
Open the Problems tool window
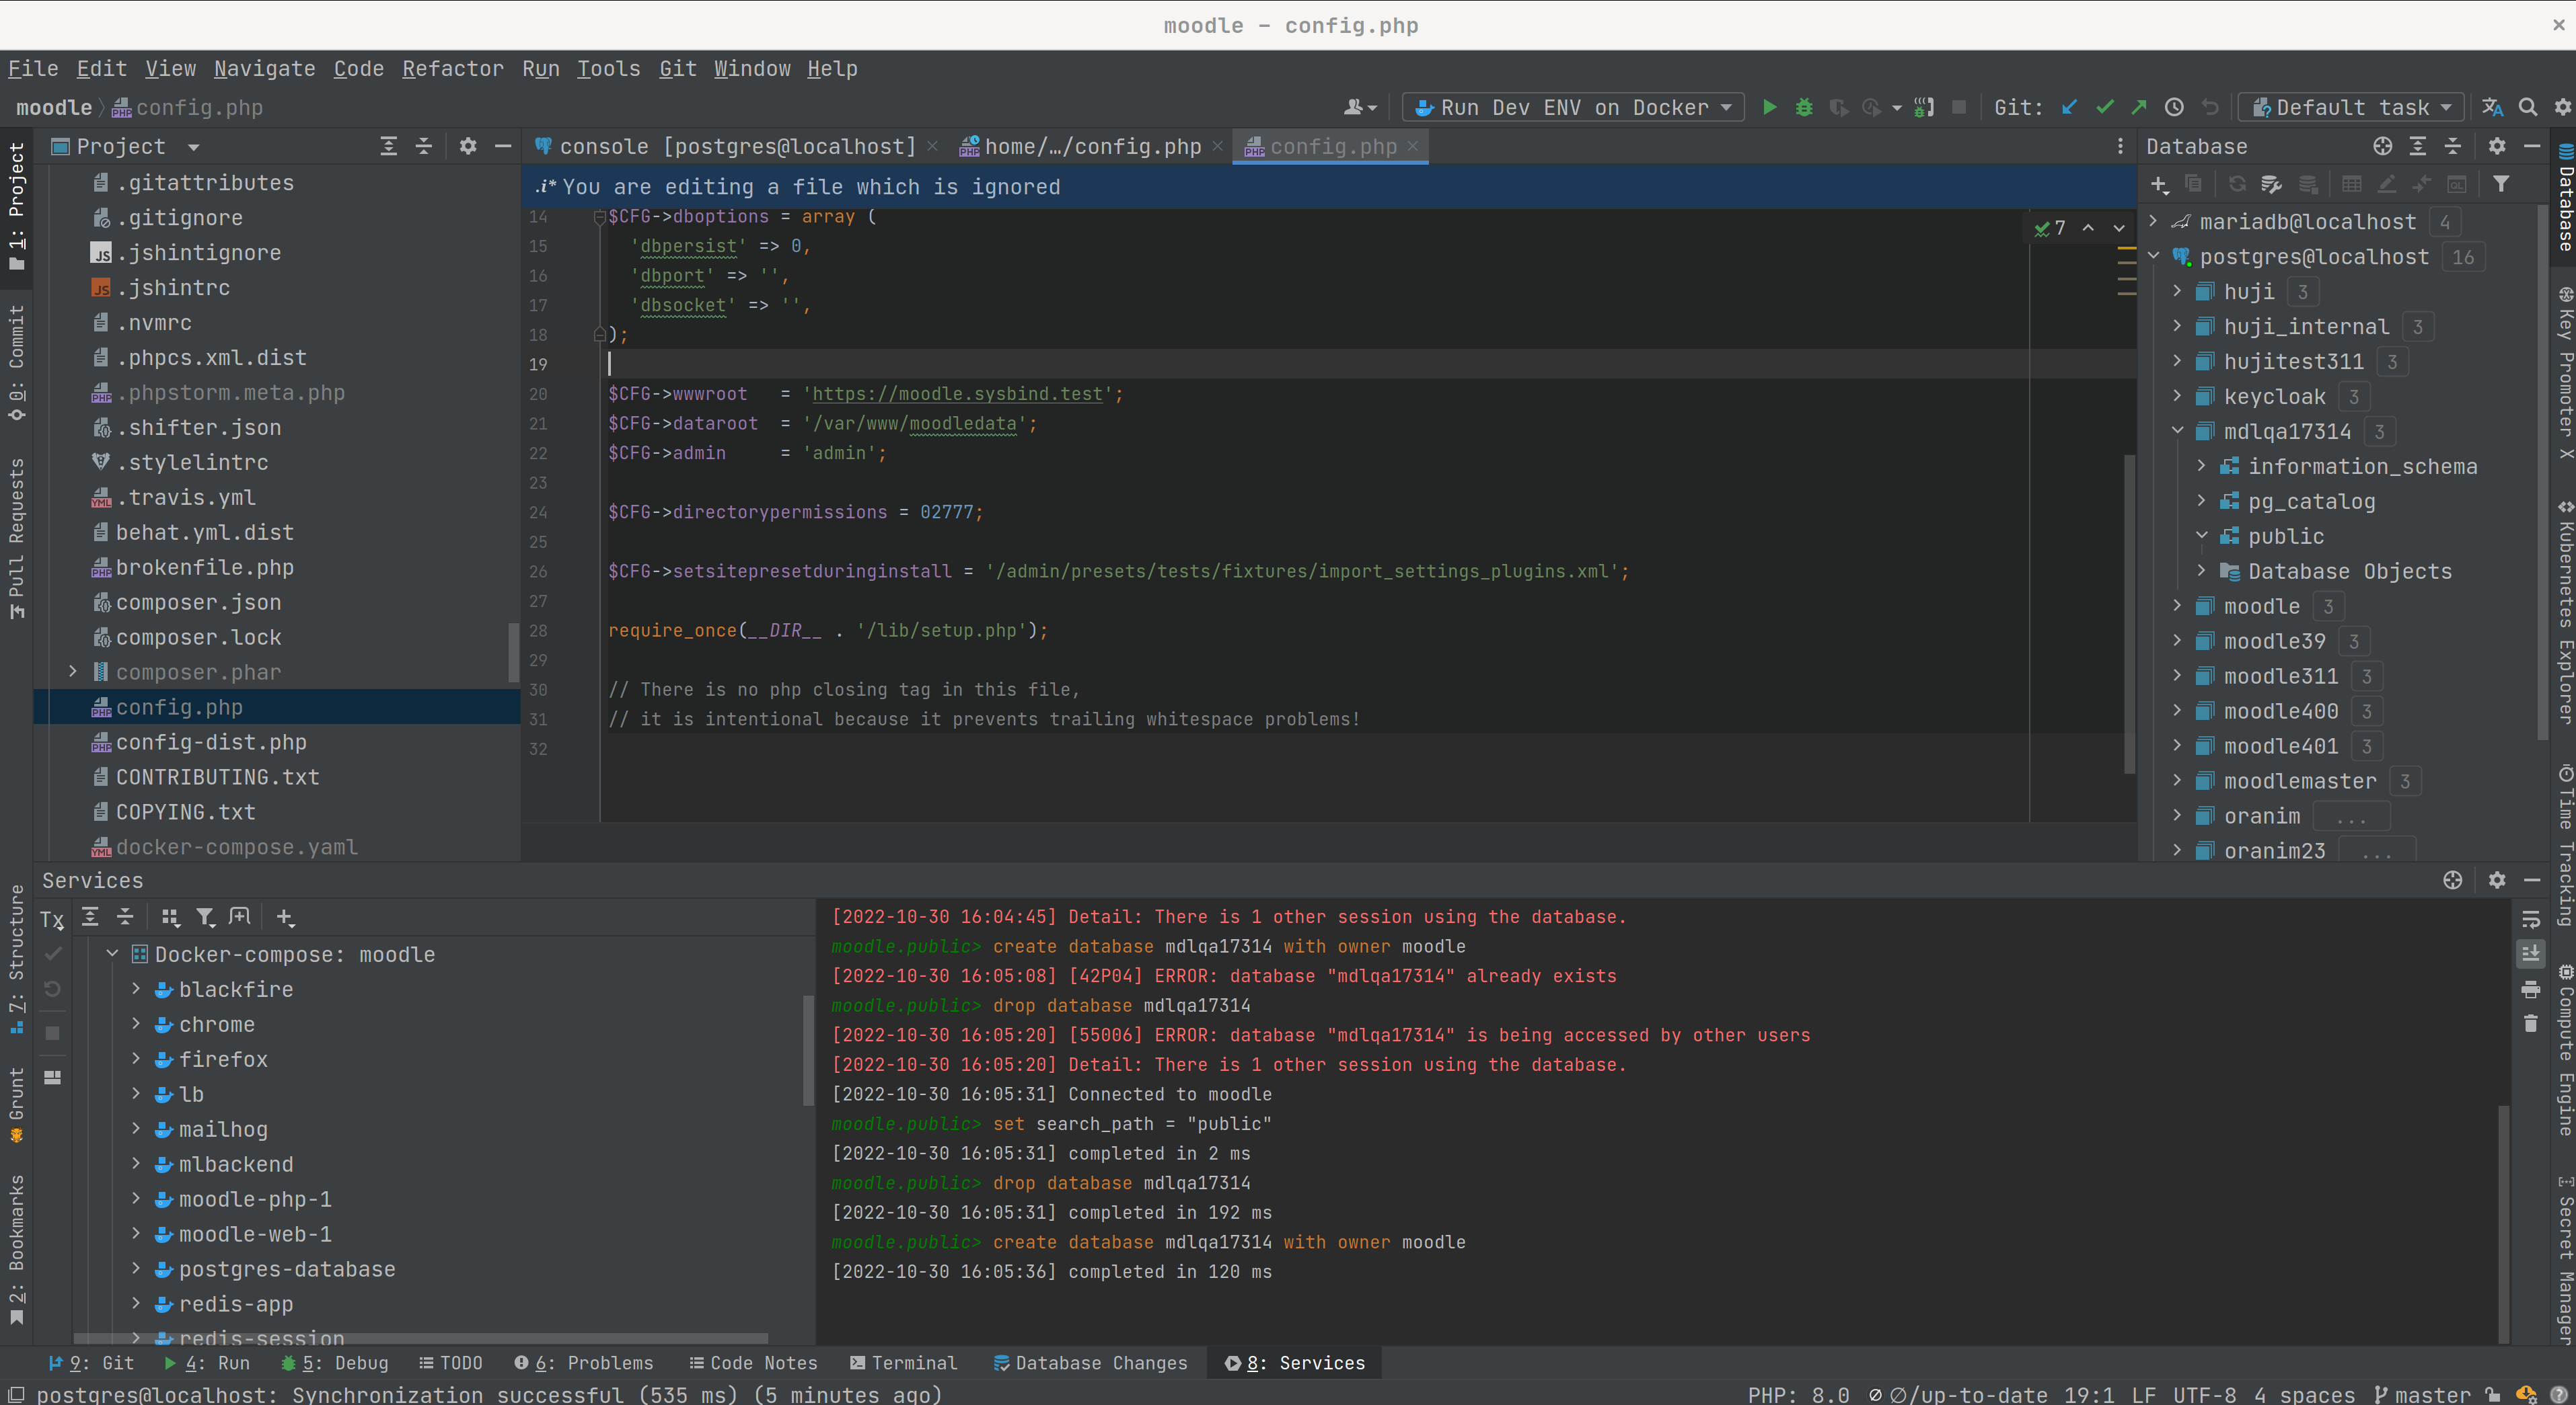[584, 1362]
